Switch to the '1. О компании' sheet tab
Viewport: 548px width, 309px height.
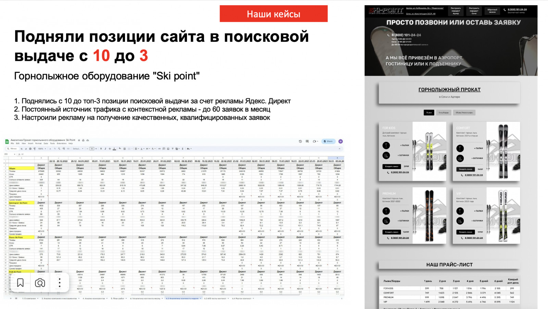(x=30, y=298)
